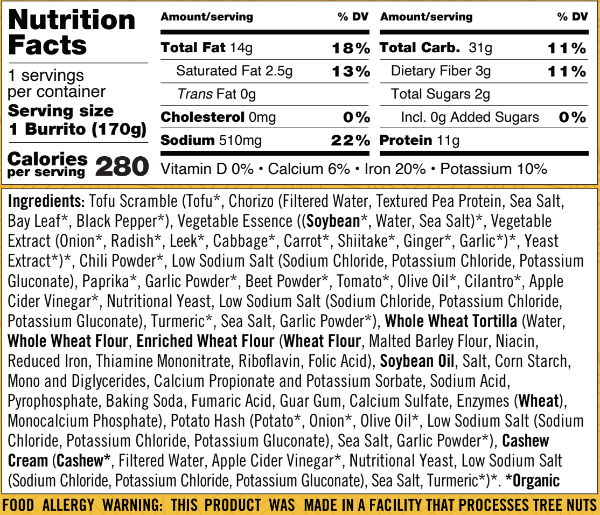Click the bold Soybean Oil text
The image size is (600, 515).
point(417,361)
